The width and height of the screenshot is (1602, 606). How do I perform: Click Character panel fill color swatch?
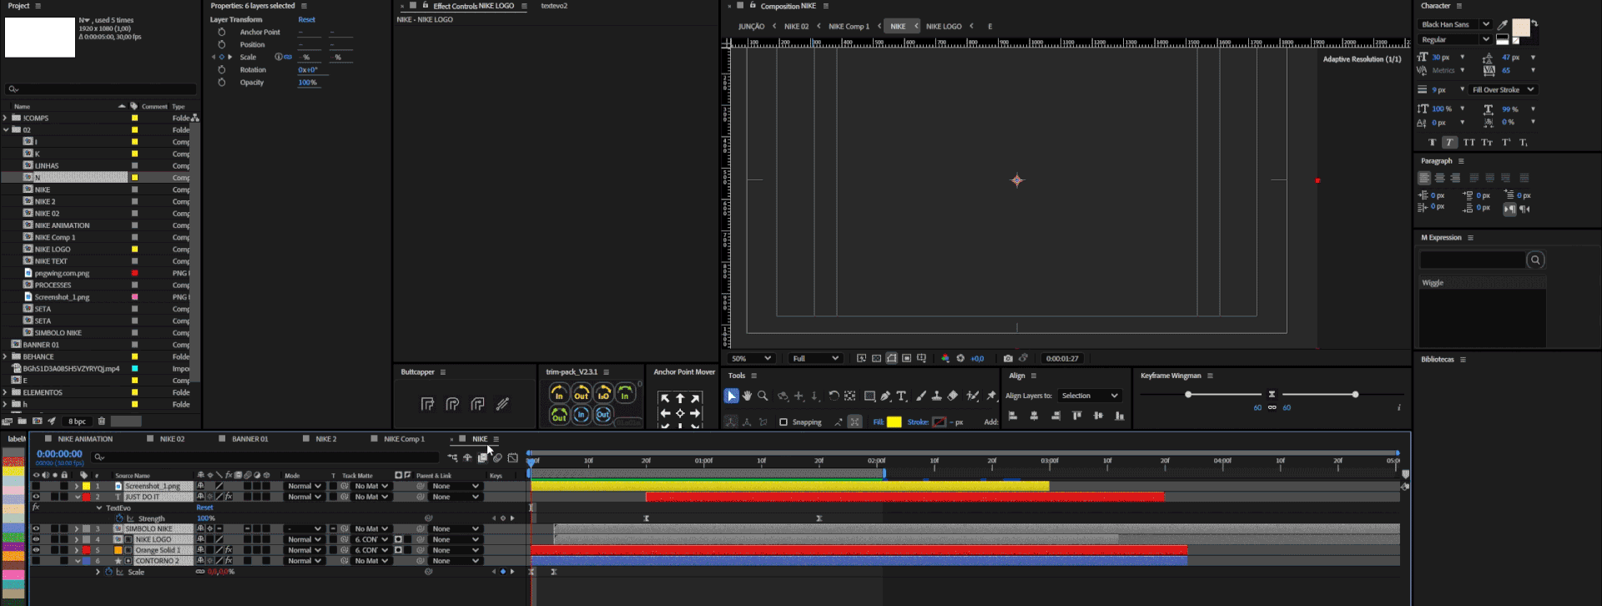click(1521, 27)
